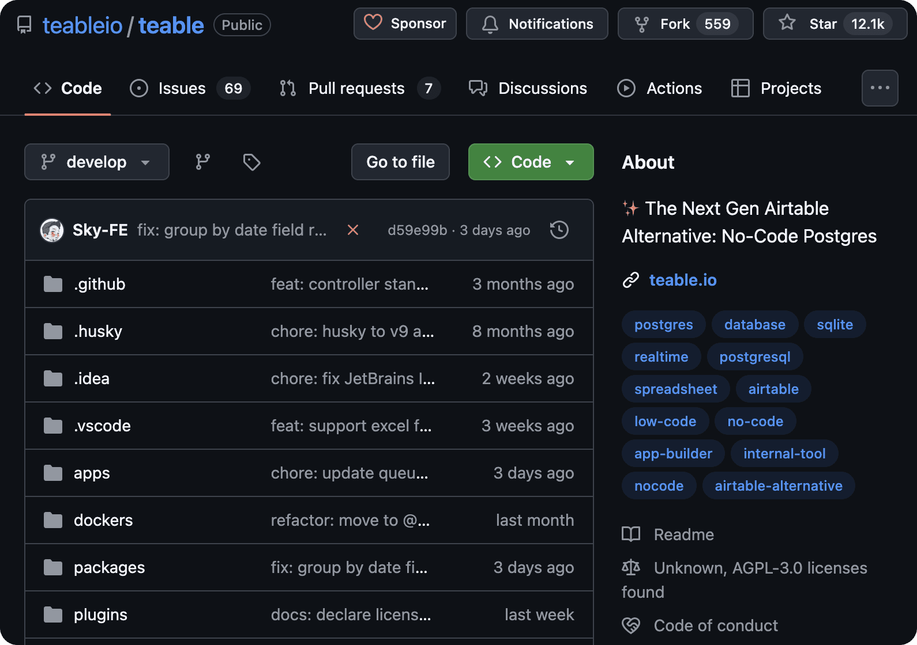Open the .vscode folder name
This screenshot has width=917, height=645.
pyautogui.click(x=102, y=426)
